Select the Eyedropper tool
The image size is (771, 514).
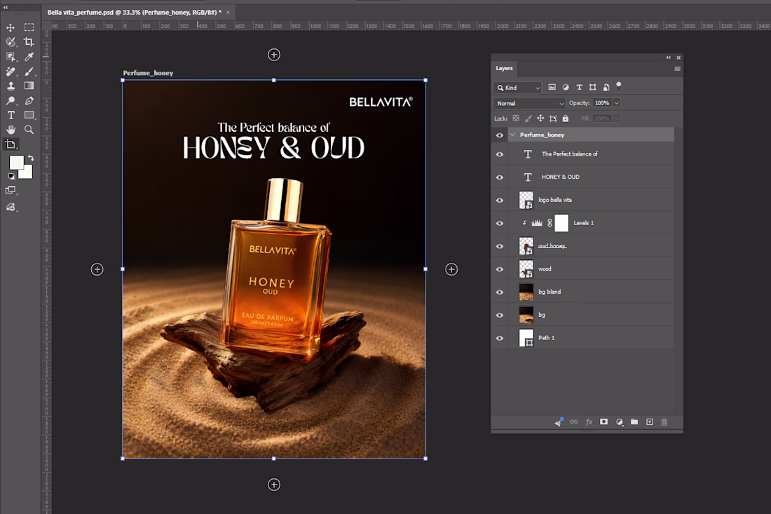[29, 57]
